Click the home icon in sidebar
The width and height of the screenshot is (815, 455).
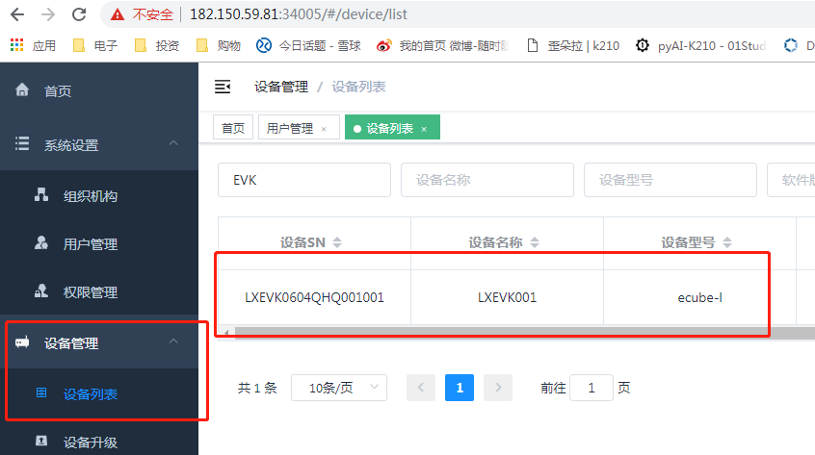point(22,90)
